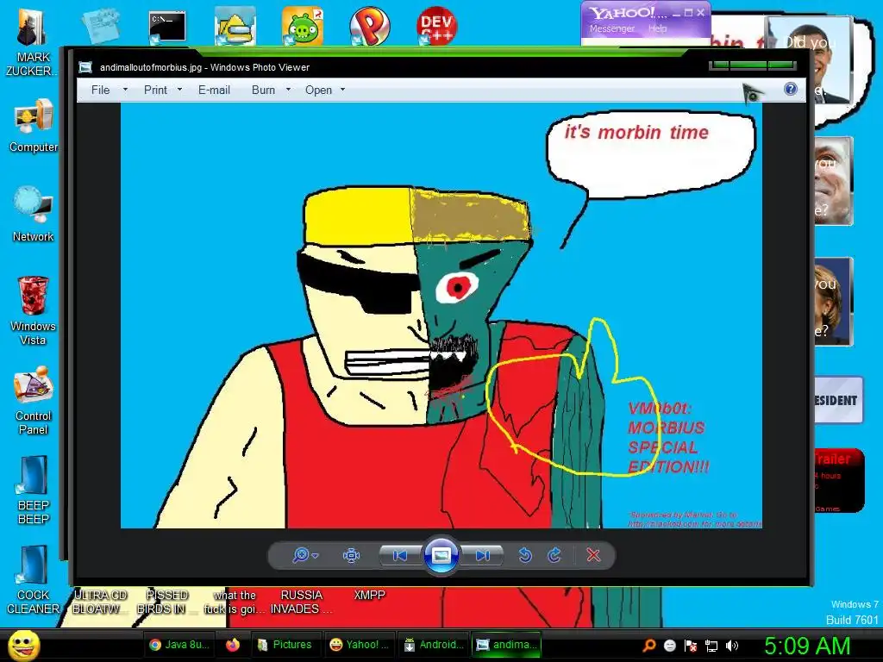
Task: Expand the File menu arrow
Action: click(125, 90)
